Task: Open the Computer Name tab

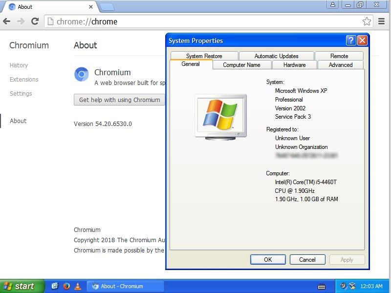Action: (x=242, y=64)
